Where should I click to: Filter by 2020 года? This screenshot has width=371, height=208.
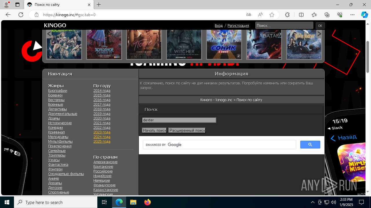(x=102, y=118)
